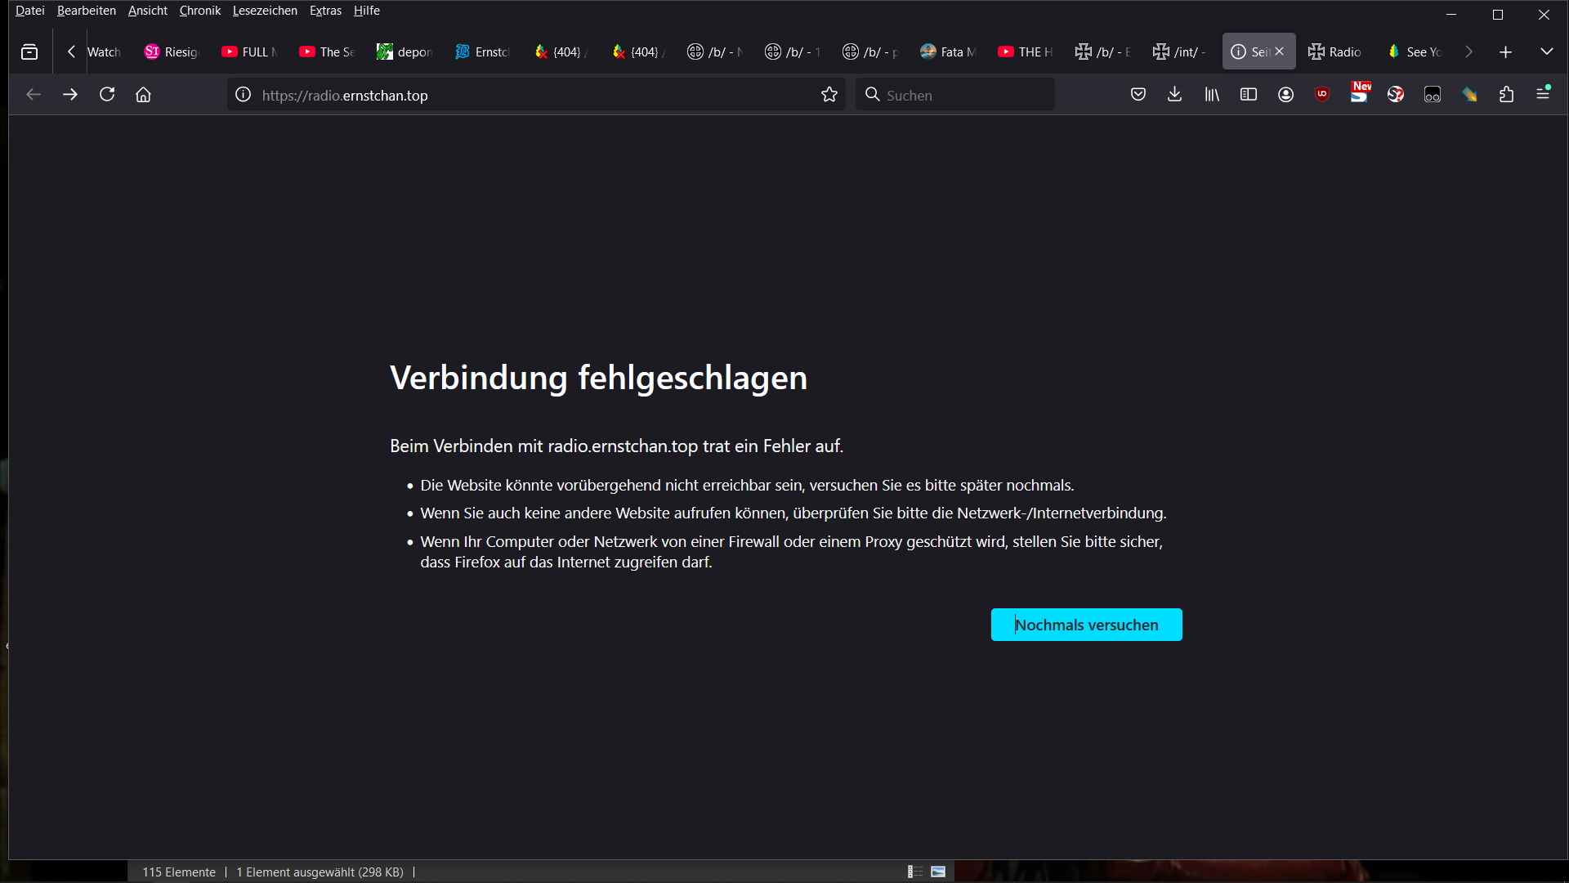
Task: Open the Extensions puzzle piece icon
Action: coord(1506,95)
